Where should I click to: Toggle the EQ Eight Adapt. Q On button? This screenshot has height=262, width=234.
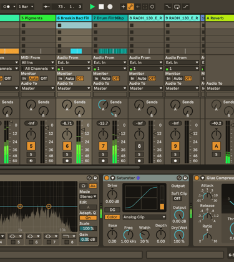[x=88, y=218]
